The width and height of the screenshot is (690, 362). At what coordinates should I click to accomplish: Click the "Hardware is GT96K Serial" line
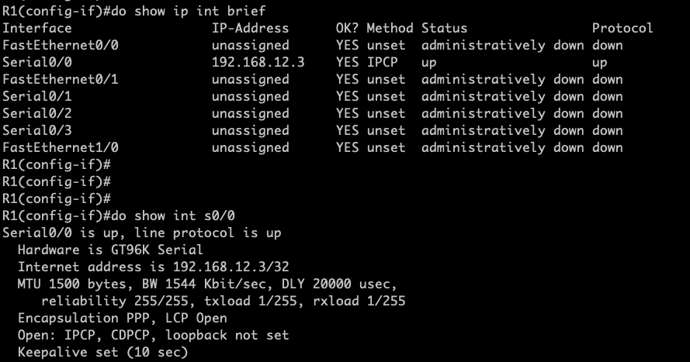pyautogui.click(x=110, y=250)
